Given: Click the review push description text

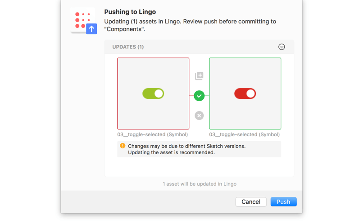Looking at the screenshot, I should click(190, 25).
